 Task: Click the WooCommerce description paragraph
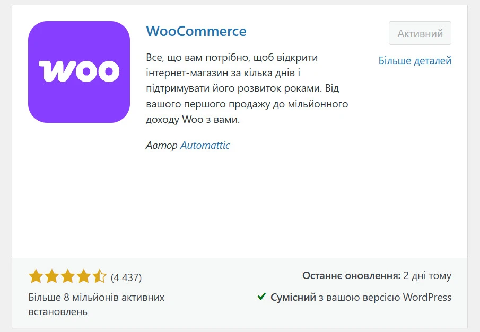pyautogui.click(x=247, y=88)
